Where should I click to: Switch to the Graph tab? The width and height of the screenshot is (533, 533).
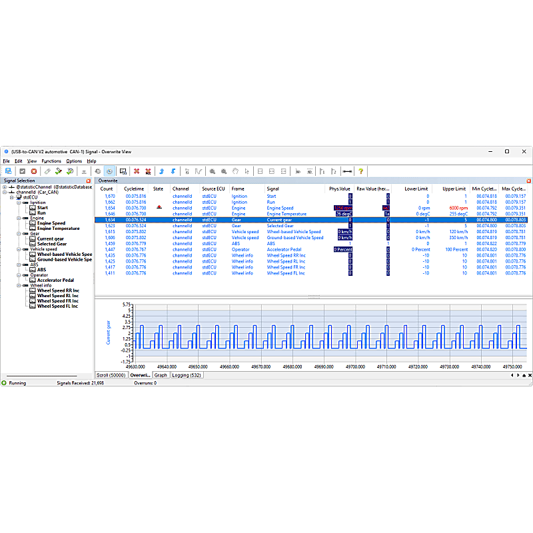coord(161,374)
